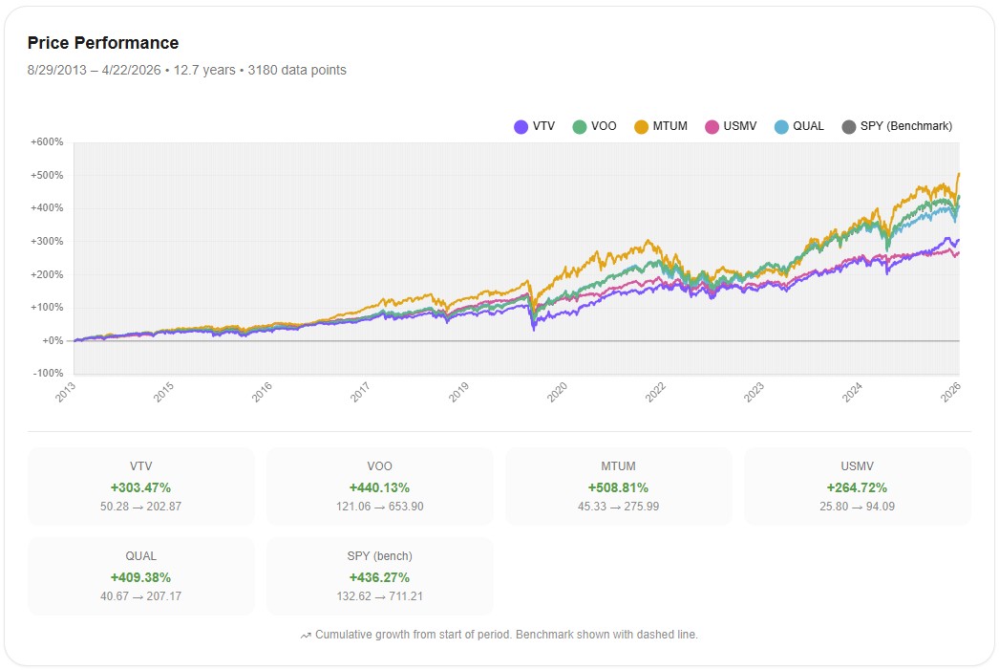
Task: Click SPY's +436.27% return value
Action: point(380,577)
